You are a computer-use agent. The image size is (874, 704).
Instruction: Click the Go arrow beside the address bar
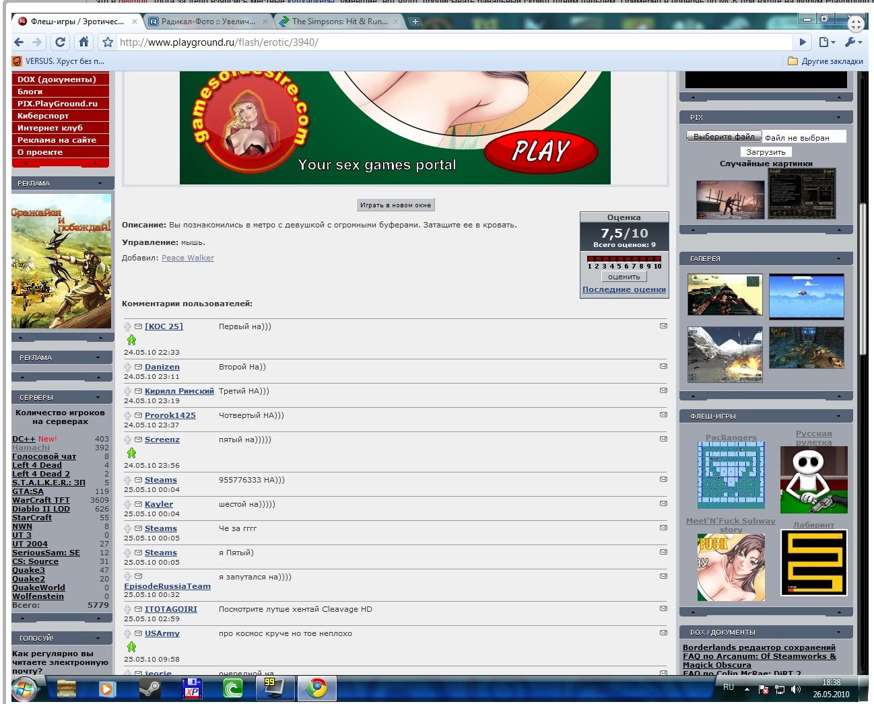point(803,42)
